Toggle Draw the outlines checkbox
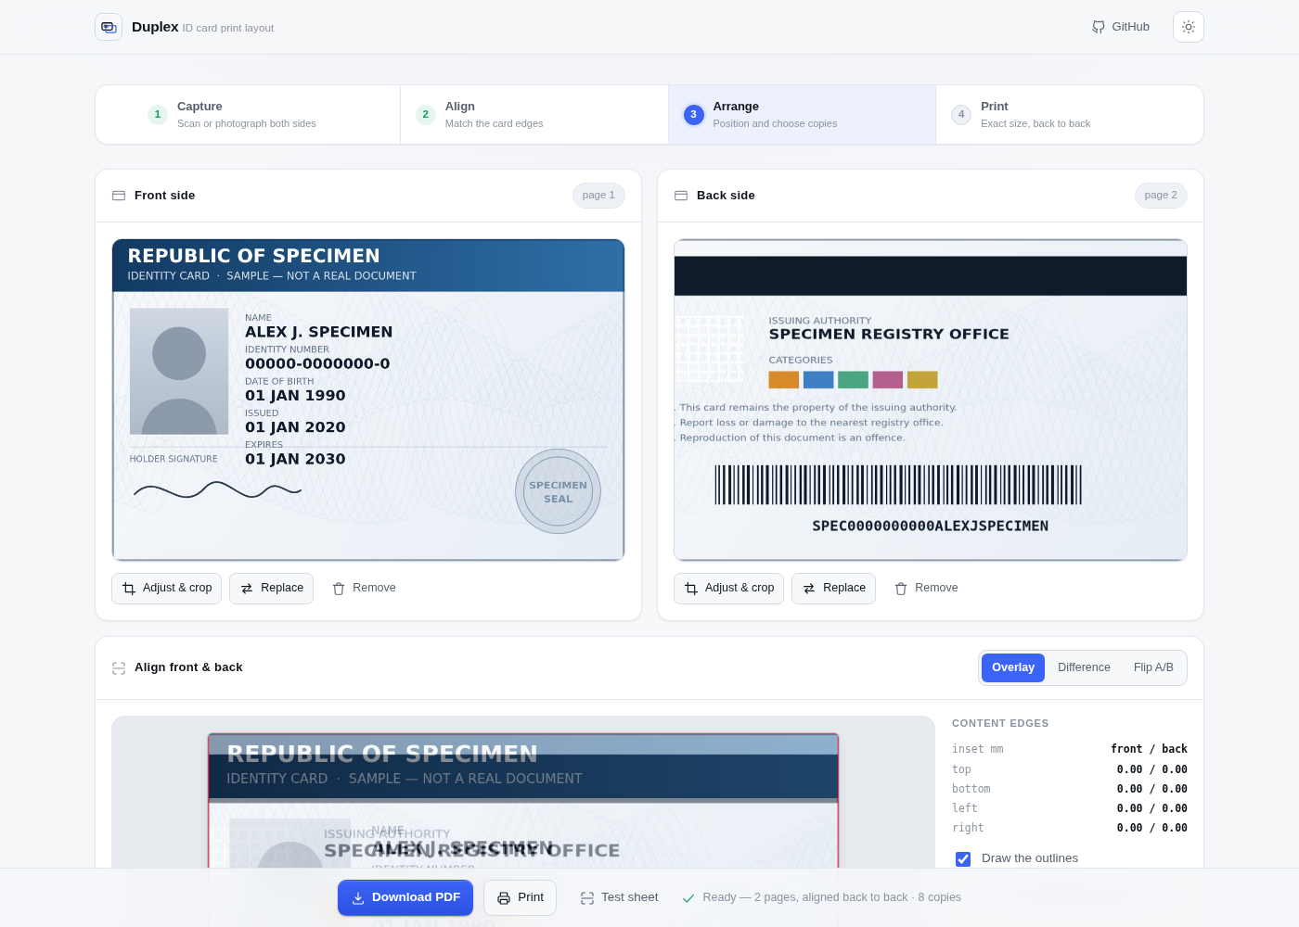 pos(963,858)
